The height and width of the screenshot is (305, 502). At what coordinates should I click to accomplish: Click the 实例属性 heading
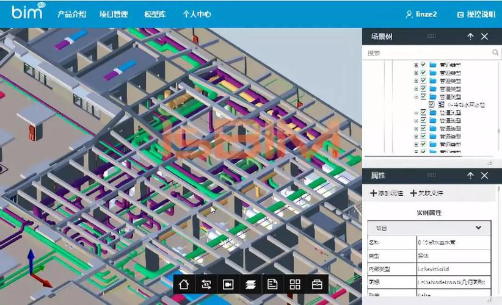point(429,213)
